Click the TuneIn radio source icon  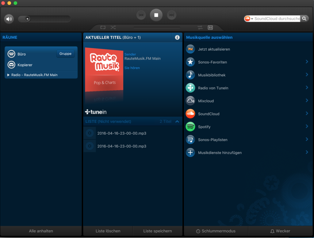click(190, 88)
